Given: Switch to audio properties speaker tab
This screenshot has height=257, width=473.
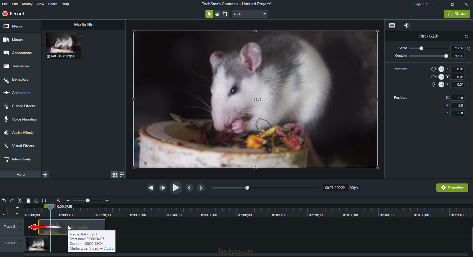Looking at the screenshot, I should pyautogui.click(x=407, y=25).
